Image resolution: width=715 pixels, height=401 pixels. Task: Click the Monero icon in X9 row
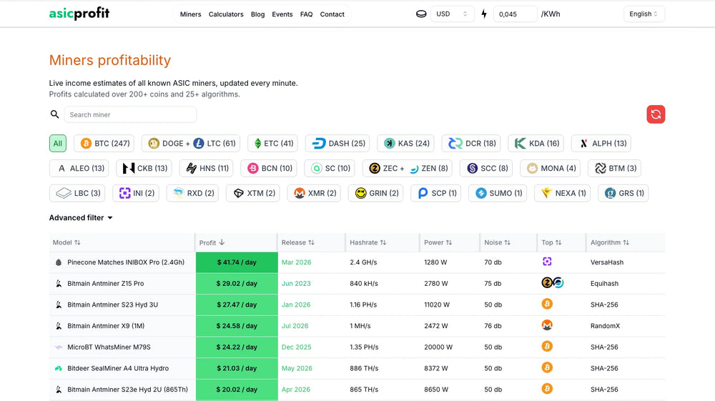(x=547, y=325)
